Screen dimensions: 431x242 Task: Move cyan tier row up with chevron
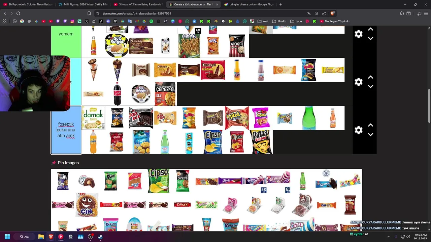(x=370, y=77)
